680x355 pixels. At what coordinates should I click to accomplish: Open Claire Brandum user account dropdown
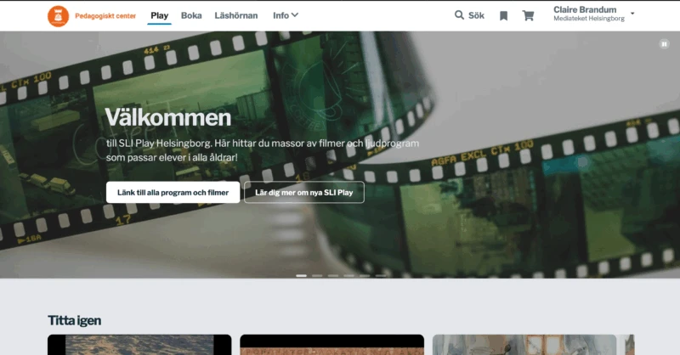(593, 14)
